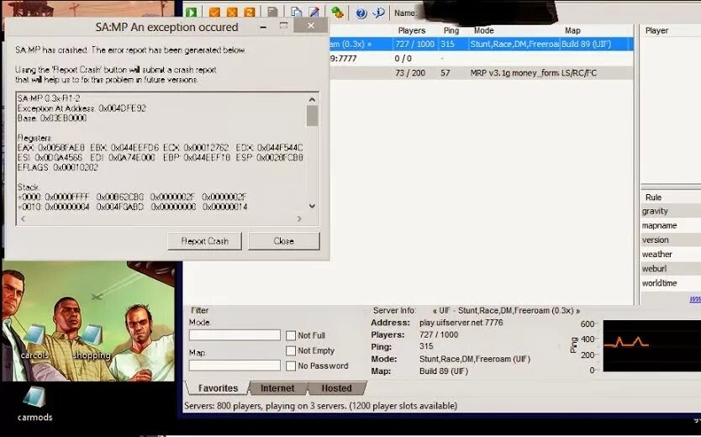Click the mapname rule row

point(671,225)
